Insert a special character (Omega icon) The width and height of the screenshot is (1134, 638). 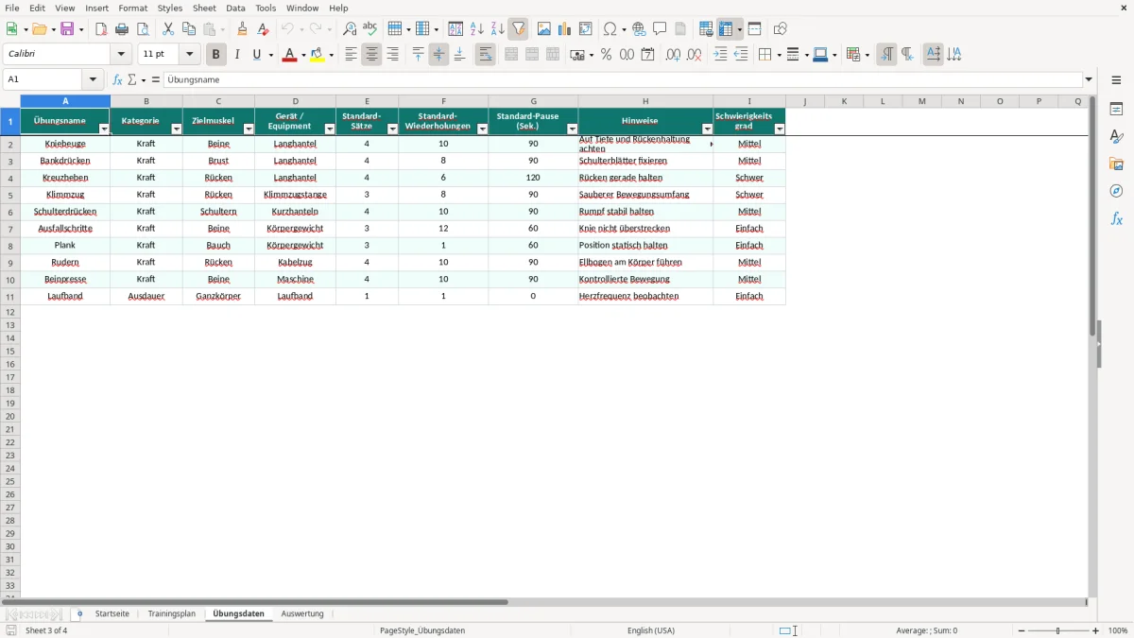[x=610, y=29]
